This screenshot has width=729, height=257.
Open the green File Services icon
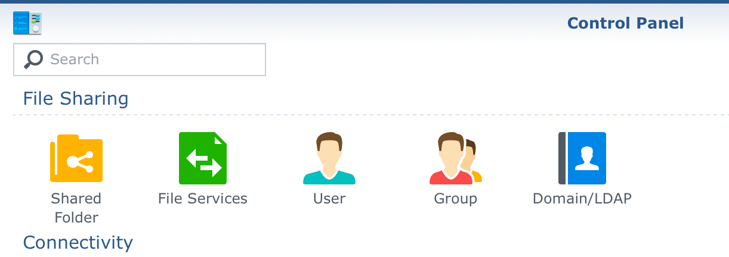click(203, 158)
